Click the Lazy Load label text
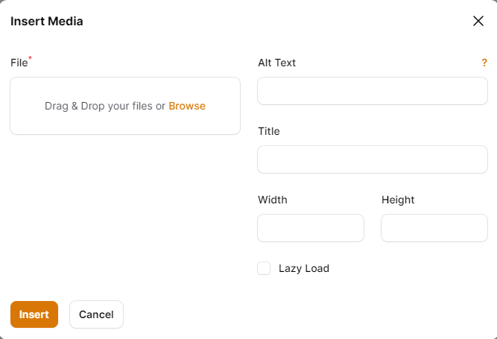 click(x=304, y=268)
